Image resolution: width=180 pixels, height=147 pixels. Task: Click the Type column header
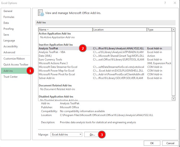coord(159,30)
